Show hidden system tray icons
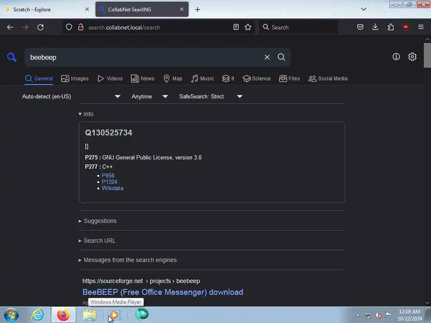 (x=358, y=315)
